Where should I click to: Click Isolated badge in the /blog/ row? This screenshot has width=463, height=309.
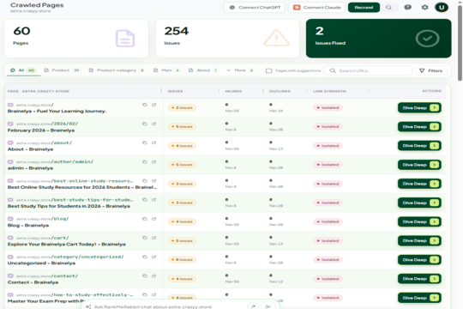click(328, 221)
